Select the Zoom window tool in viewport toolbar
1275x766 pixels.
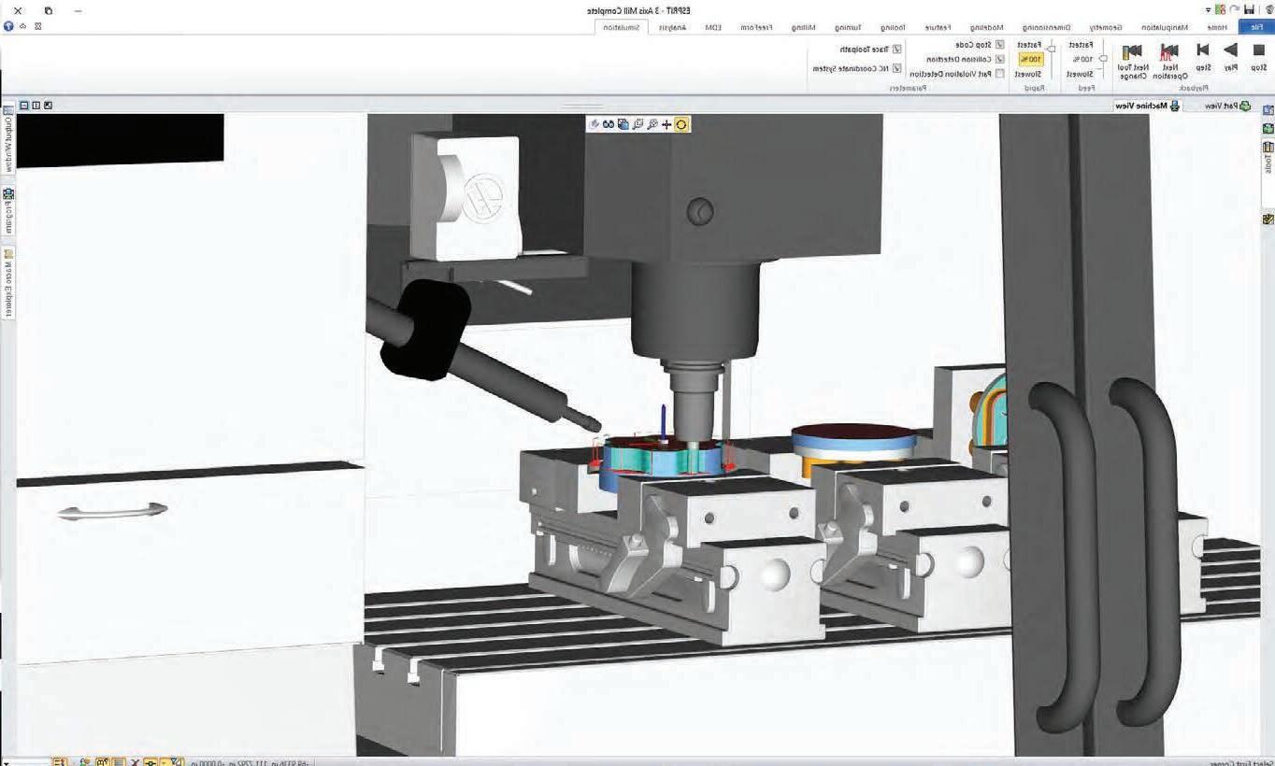638,123
